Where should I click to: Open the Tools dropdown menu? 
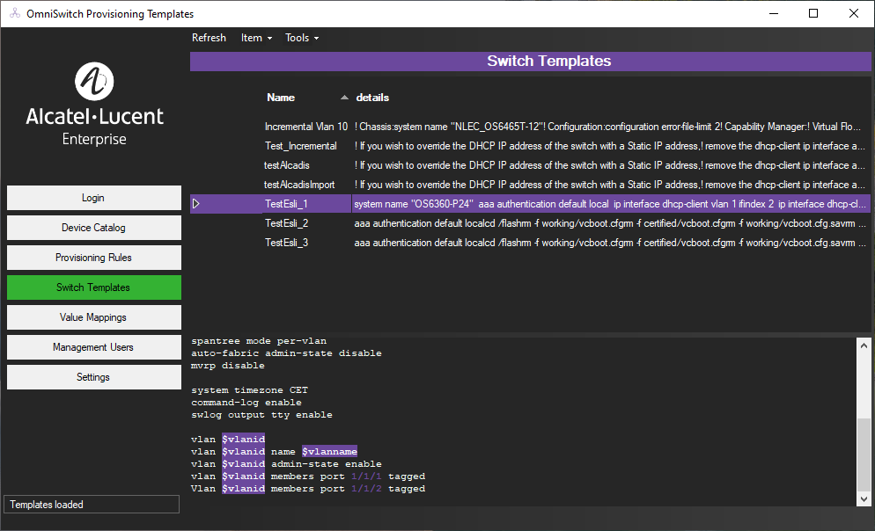coord(302,38)
